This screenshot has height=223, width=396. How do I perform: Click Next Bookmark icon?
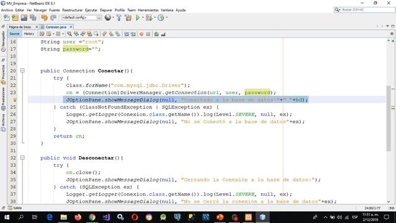click(x=111, y=34)
